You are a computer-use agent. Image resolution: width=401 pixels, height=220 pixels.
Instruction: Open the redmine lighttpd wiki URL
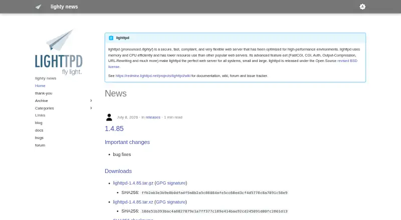click(153, 76)
